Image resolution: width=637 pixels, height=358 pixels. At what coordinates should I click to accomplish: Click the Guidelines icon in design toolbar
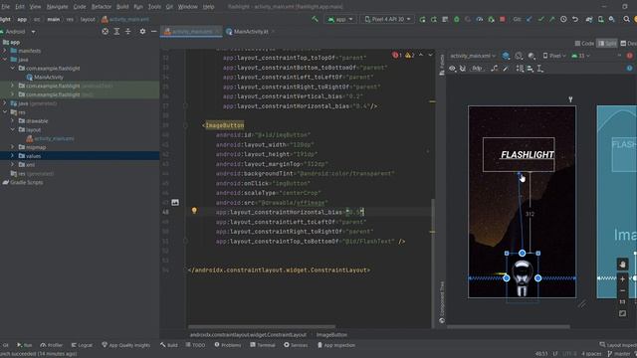point(540,69)
